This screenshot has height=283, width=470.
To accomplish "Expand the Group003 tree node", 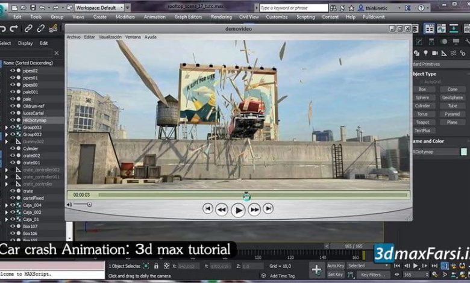I will 6,127.
